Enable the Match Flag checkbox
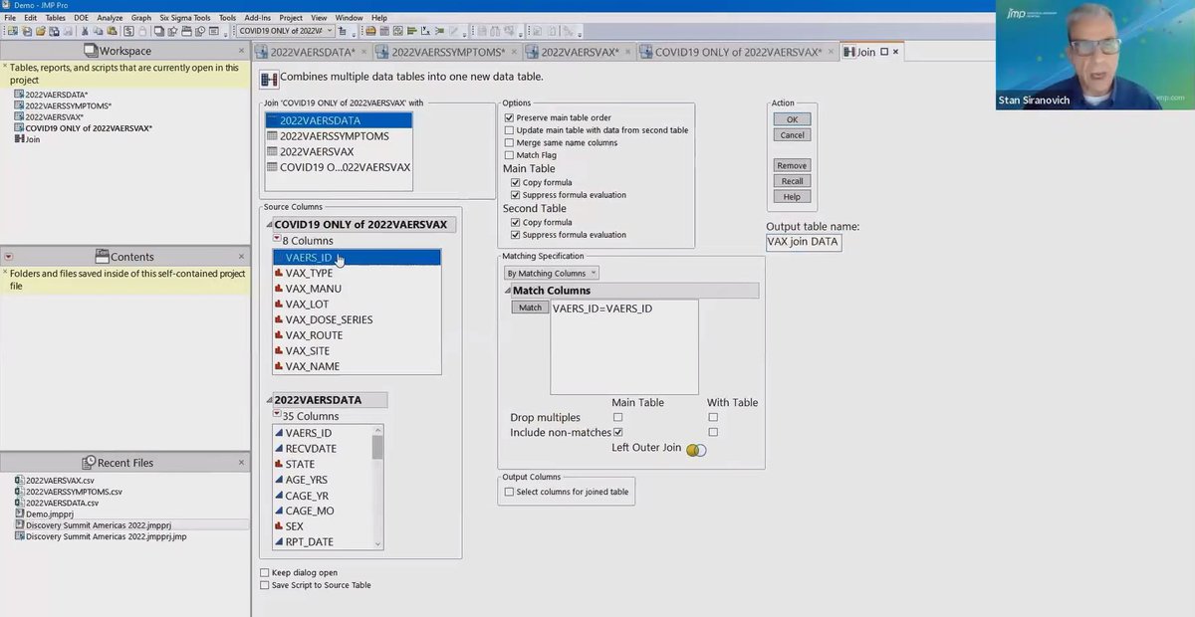The width and height of the screenshot is (1195, 617). coord(510,155)
